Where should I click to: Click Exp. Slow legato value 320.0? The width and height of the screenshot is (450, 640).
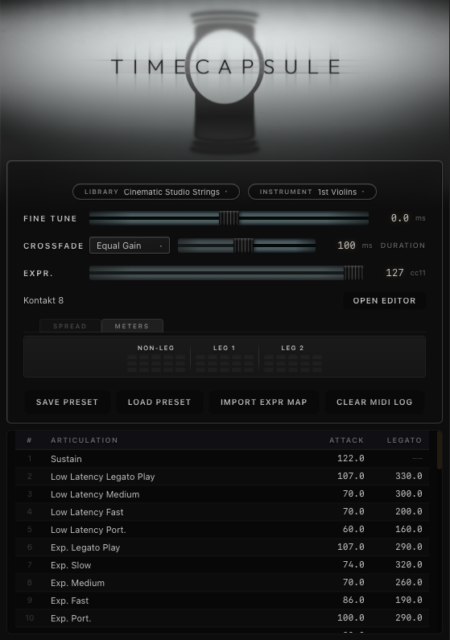408,565
